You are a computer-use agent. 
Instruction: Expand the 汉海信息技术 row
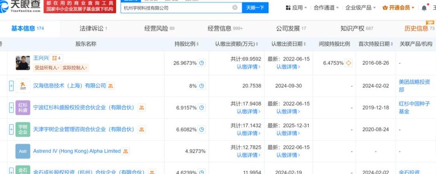11,86
